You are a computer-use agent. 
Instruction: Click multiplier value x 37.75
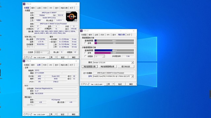pos(41,42)
